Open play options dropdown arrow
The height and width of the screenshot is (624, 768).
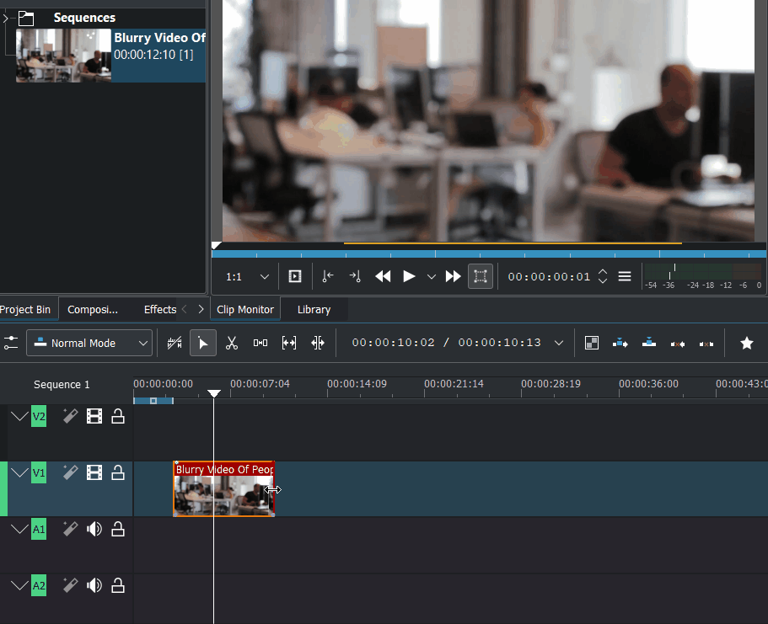click(x=431, y=277)
